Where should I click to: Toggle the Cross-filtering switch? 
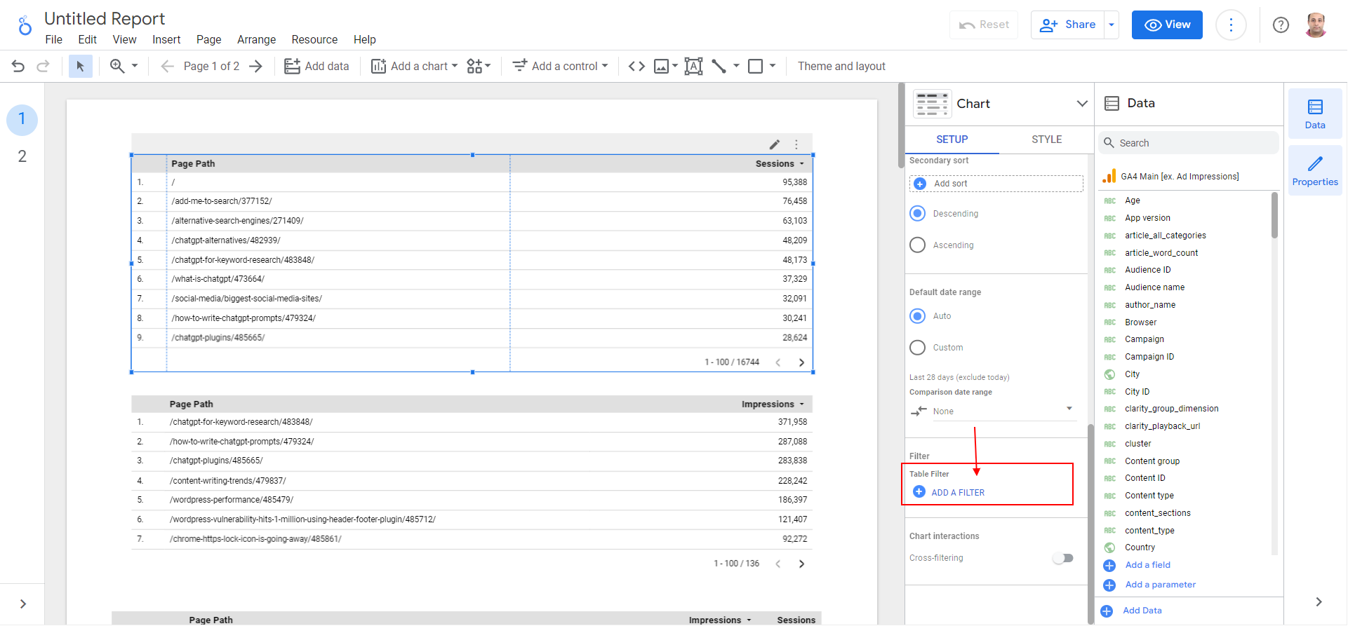point(1063,558)
